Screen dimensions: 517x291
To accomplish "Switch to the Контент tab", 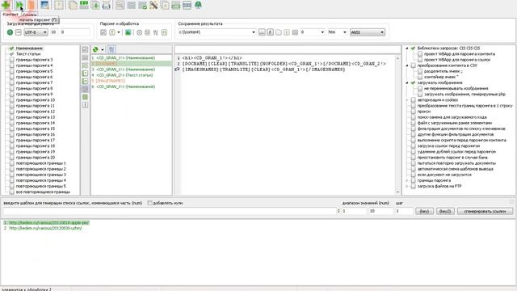I will pos(11,15).
